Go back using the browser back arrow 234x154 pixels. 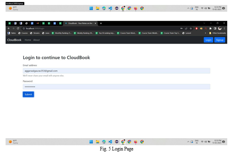tap(9, 29)
